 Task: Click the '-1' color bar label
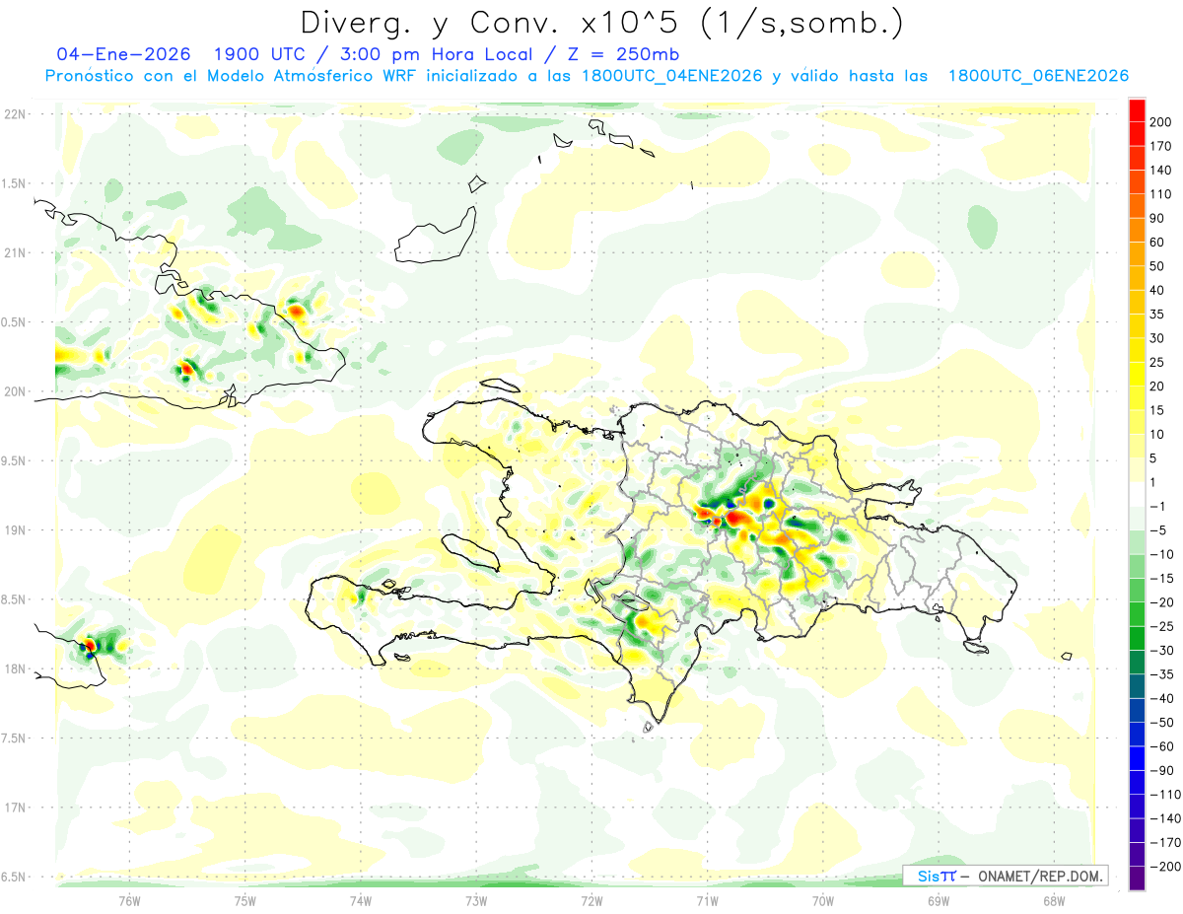[x=1157, y=507]
